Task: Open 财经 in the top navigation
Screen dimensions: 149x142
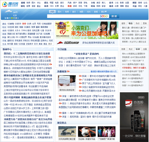Action: click(x=23, y=6)
